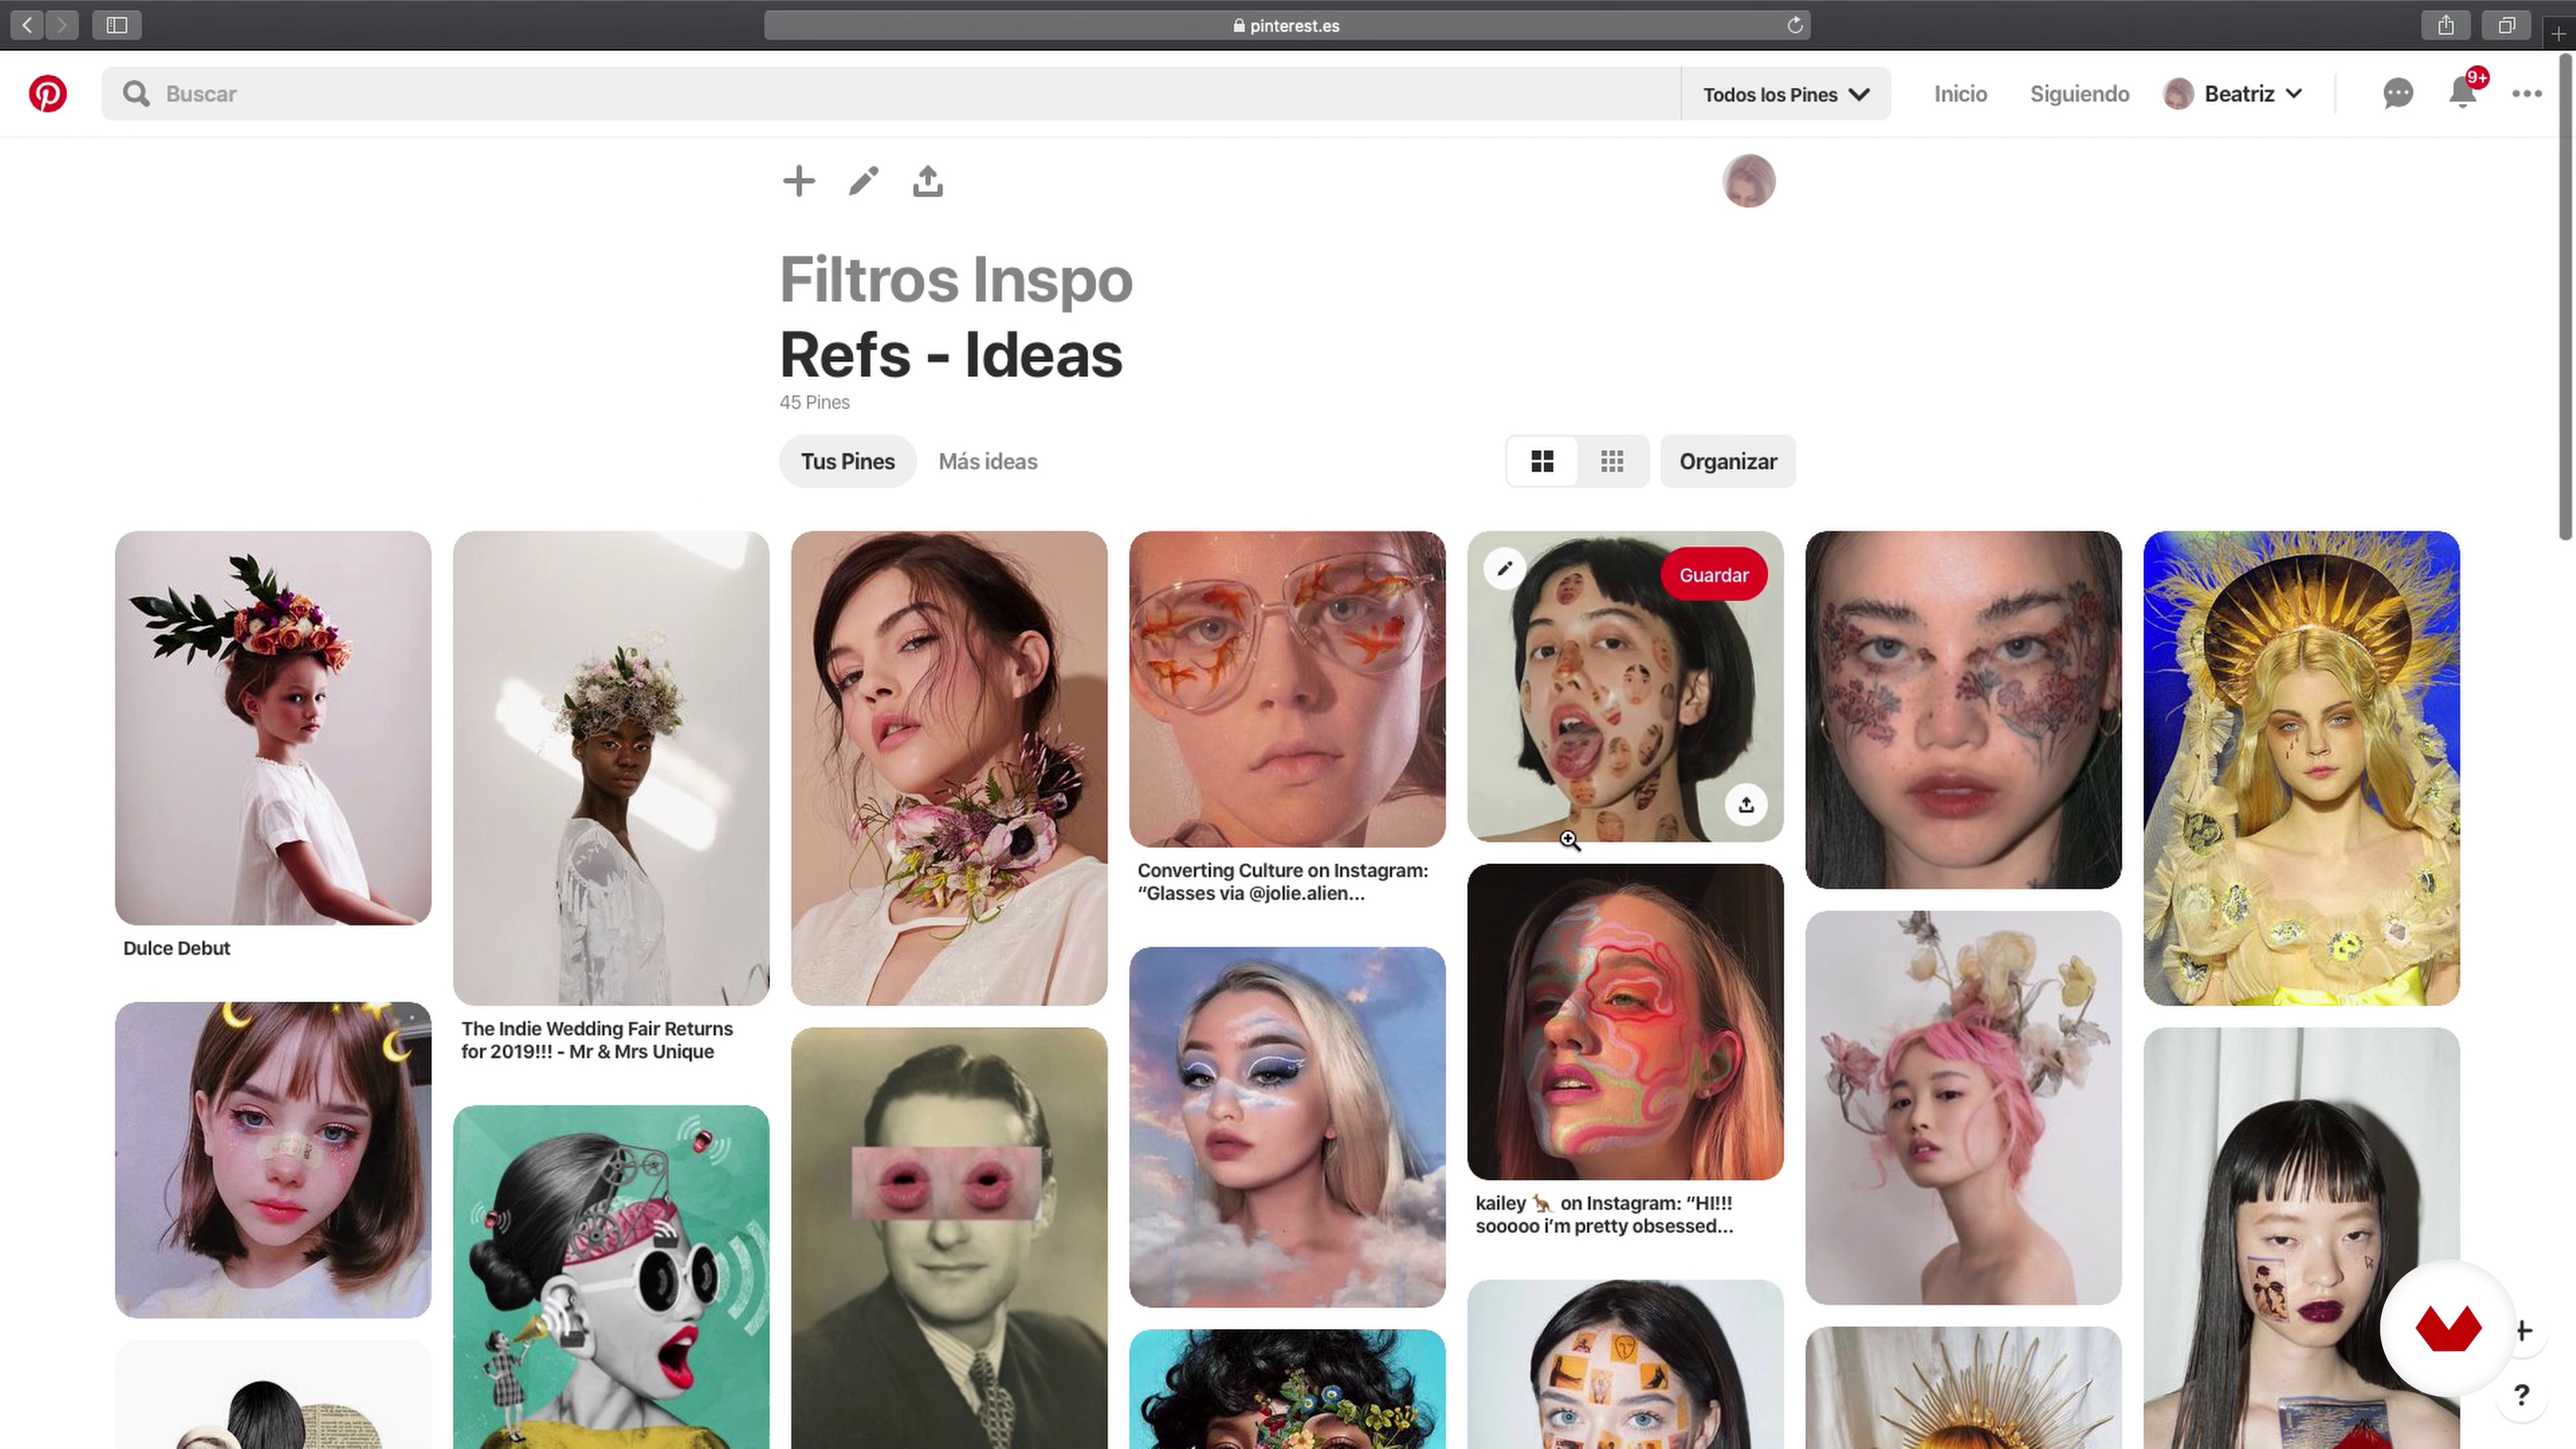This screenshot has width=2576, height=1449.
Task: Expand the Todos los Pines dropdown
Action: [x=1785, y=94]
